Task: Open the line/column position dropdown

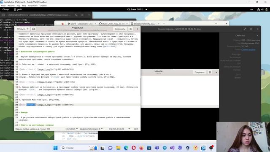Action: [x=119, y=129]
